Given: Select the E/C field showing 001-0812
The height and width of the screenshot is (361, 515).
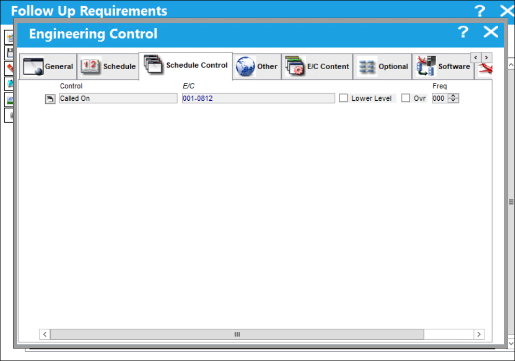Looking at the screenshot, I should point(259,98).
